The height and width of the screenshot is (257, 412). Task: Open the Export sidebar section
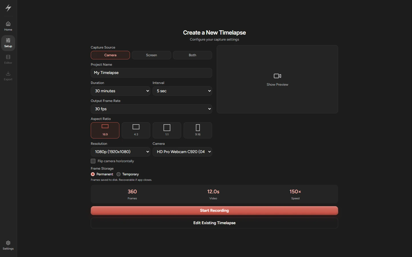[x=8, y=76]
